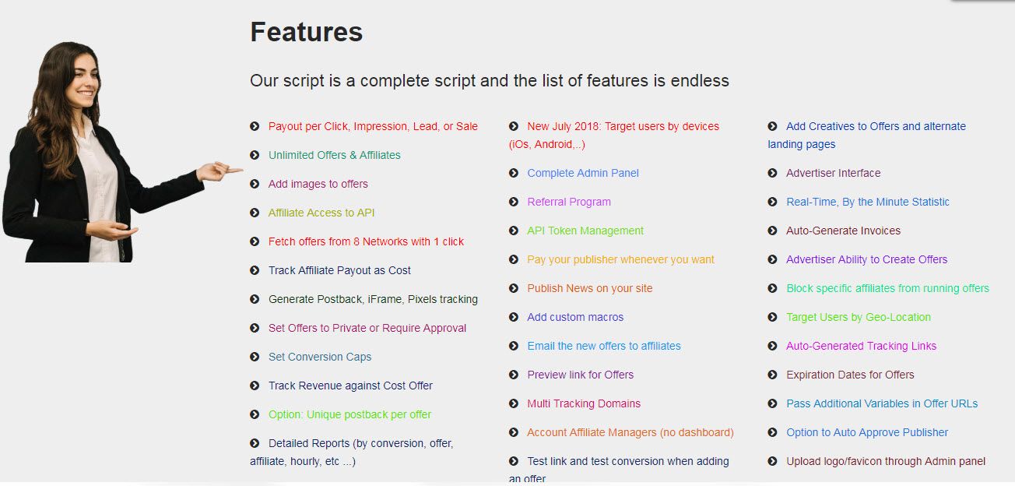Image resolution: width=1015 pixels, height=486 pixels.
Task: Click Fetch offers from 8 Networks with 1 click
Action: (x=366, y=241)
